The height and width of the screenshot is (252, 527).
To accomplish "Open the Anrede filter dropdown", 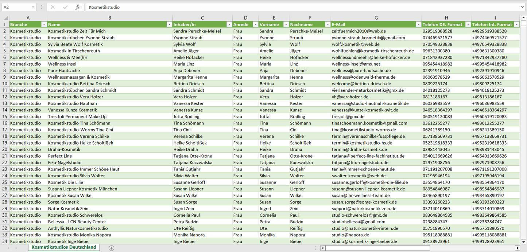I will tap(255, 24).
